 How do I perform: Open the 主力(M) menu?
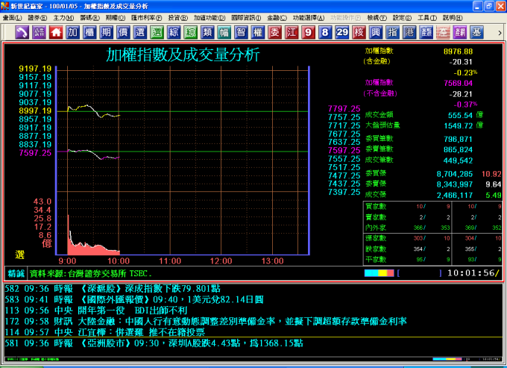click(x=63, y=18)
